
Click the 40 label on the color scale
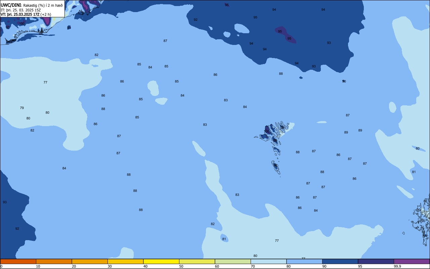coord(145,266)
